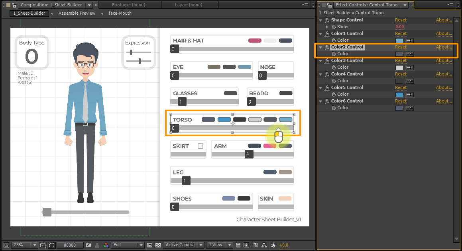Click About link for Color6 Control
Screen dimensions: 462x251
coord(444,101)
